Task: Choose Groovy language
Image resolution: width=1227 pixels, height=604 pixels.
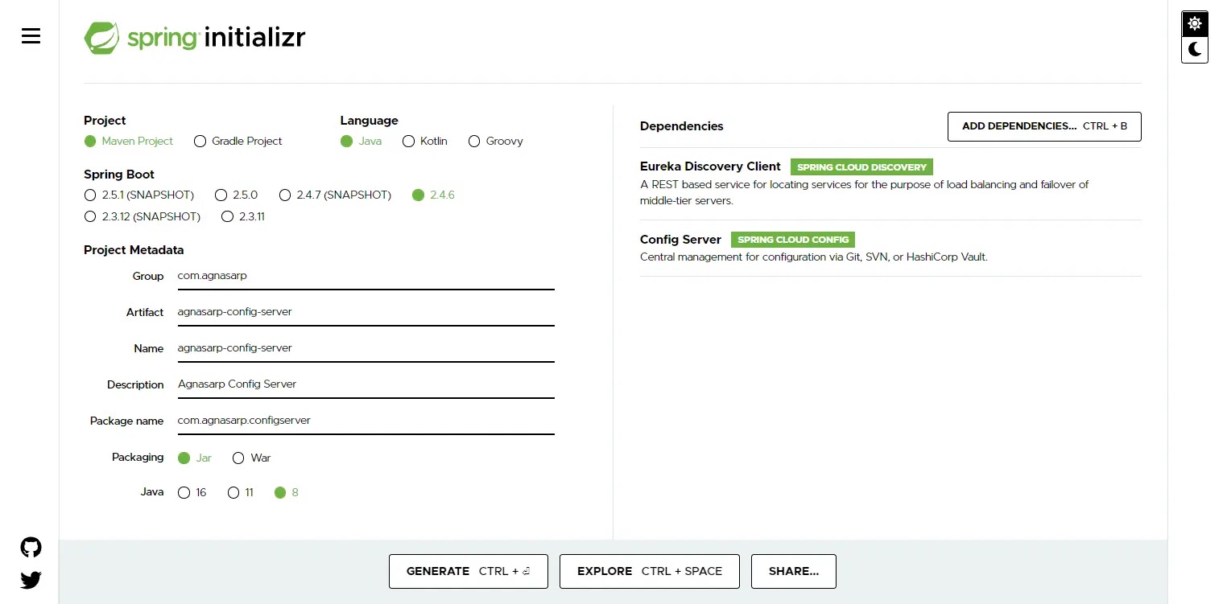Action: pos(495,141)
